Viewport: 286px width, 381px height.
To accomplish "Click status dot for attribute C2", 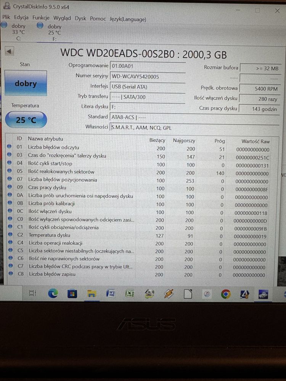I will tap(10, 234).
